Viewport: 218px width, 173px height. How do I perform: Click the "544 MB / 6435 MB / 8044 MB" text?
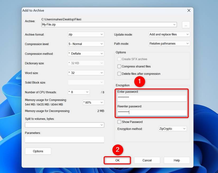(44, 104)
